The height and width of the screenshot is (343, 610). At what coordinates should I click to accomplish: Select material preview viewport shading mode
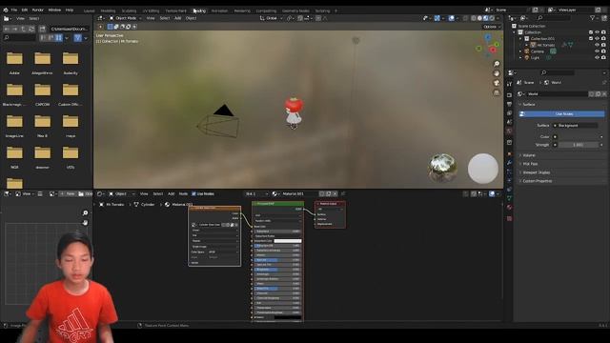(485, 18)
